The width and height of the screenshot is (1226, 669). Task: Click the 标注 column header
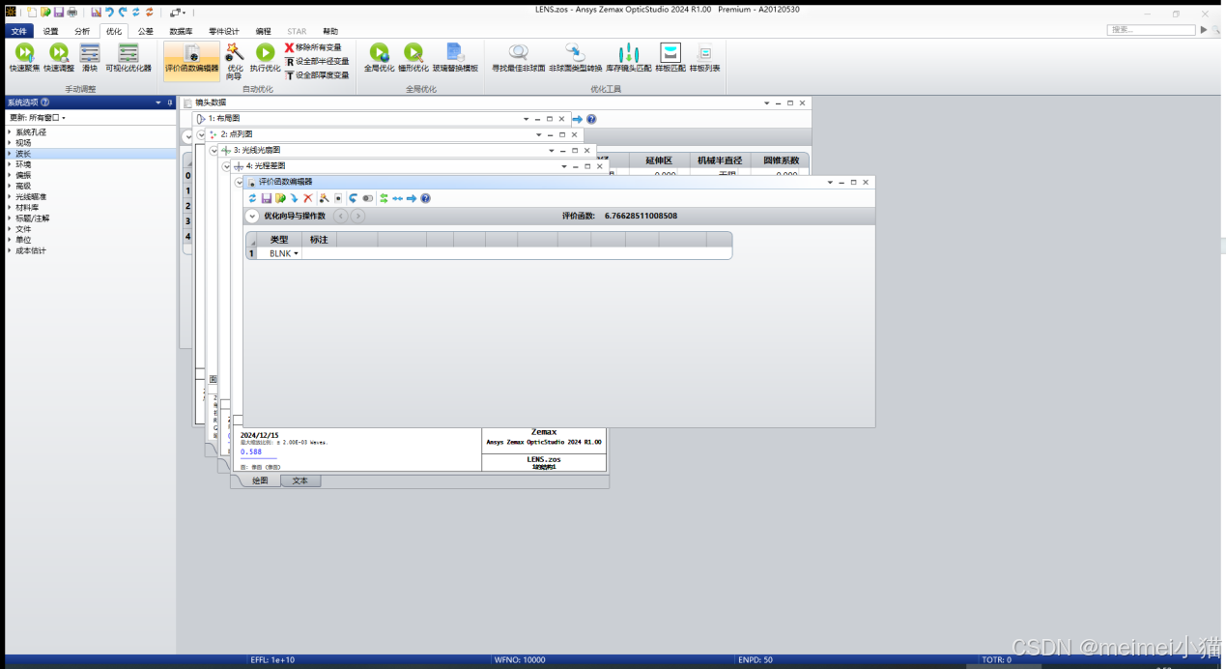tap(319, 239)
